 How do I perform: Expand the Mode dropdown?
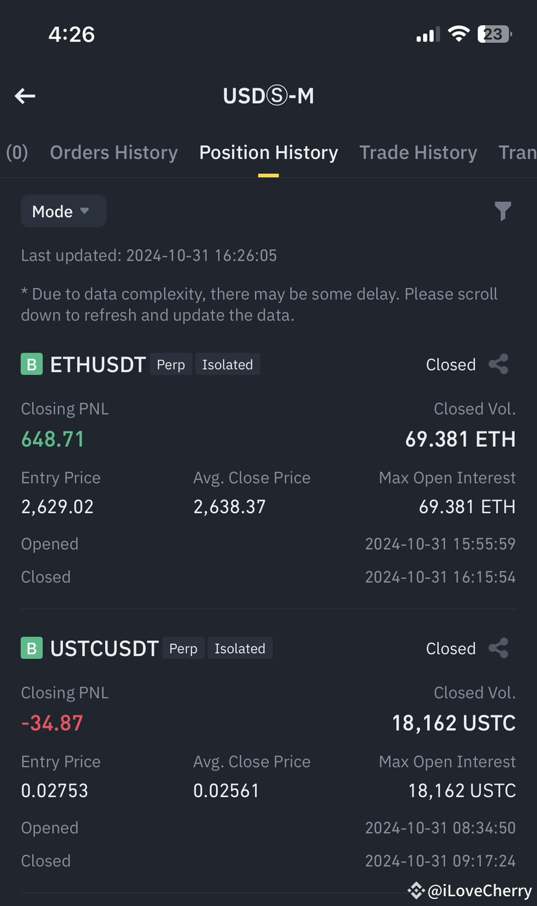64,211
